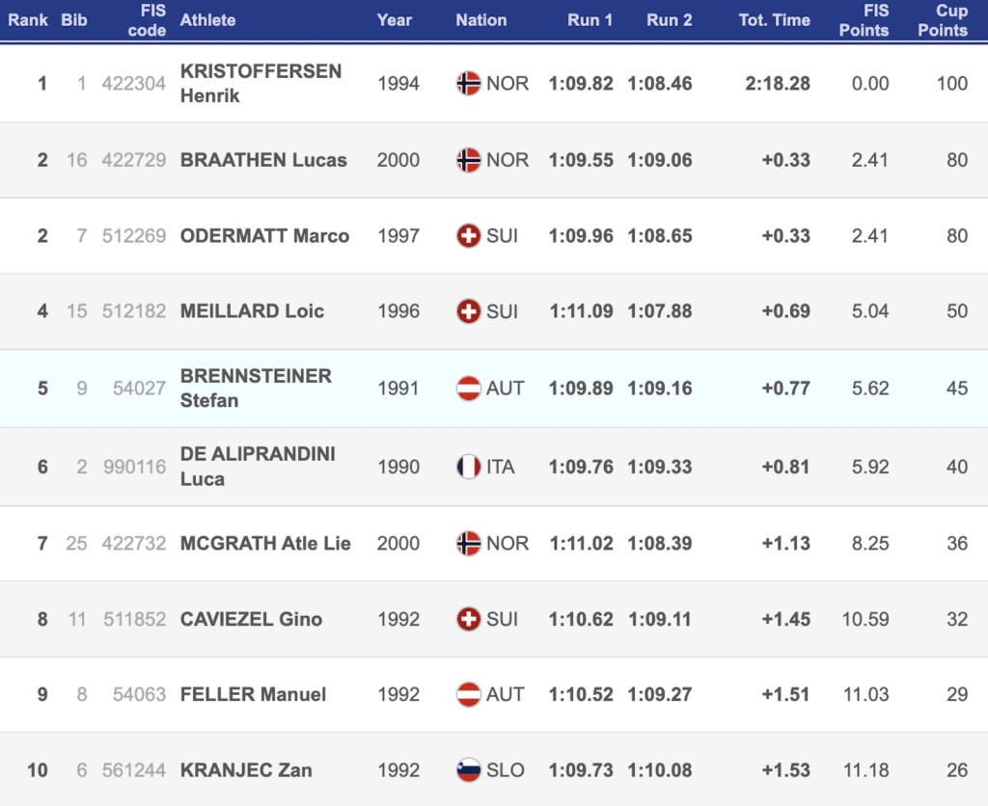Sort by the Rank column header
The image size is (988, 806).
pos(28,20)
